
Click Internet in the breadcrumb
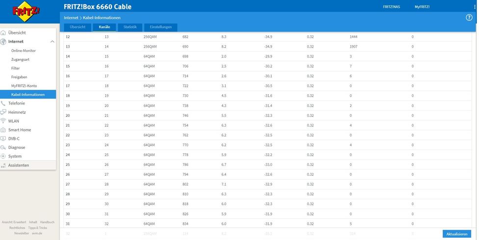coord(71,18)
